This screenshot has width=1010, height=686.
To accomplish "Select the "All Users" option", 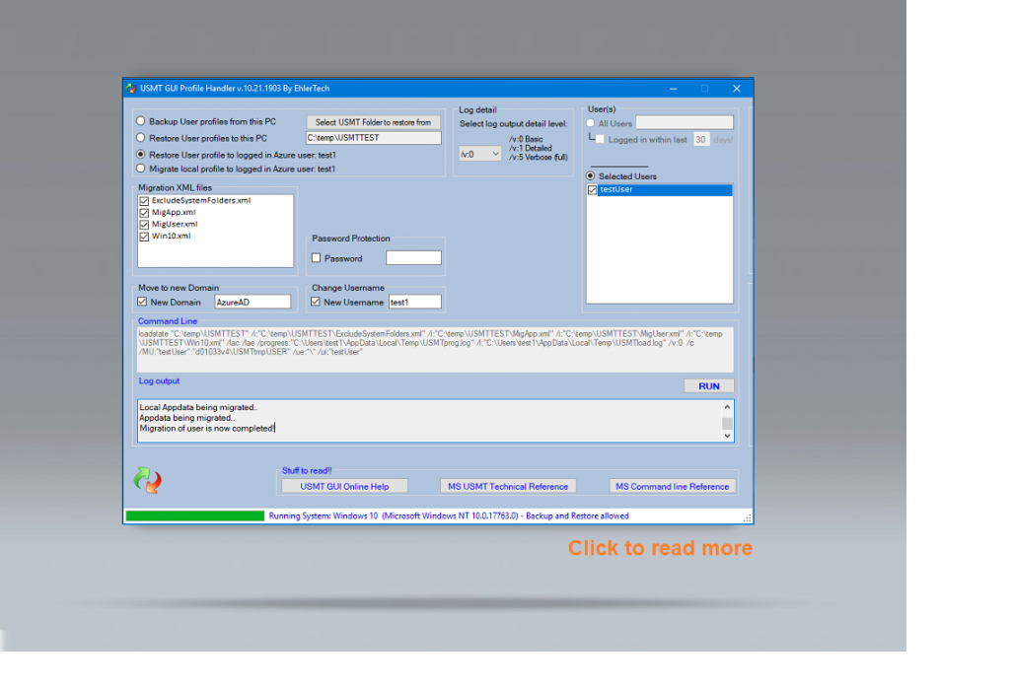I will (x=591, y=122).
